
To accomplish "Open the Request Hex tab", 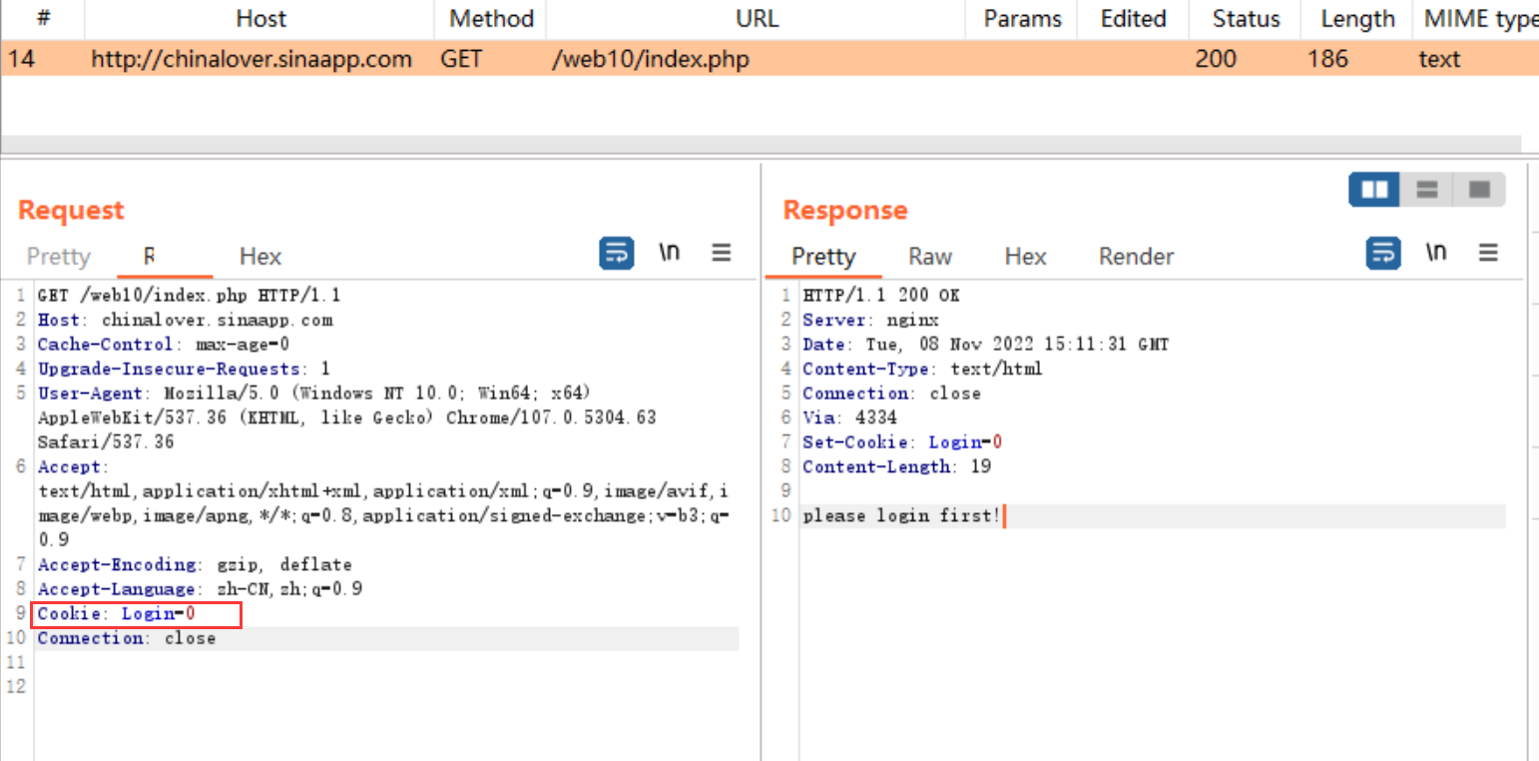I will pyautogui.click(x=260, y=257).
